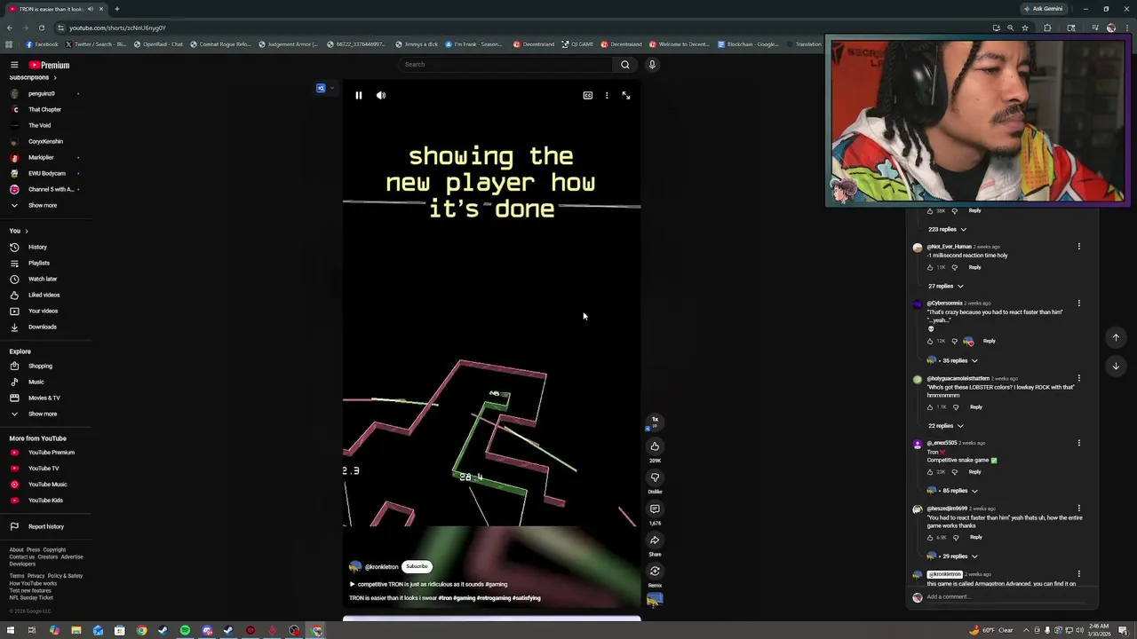Expand the You section header
The image size is (1137, 639).
[19, 231]
